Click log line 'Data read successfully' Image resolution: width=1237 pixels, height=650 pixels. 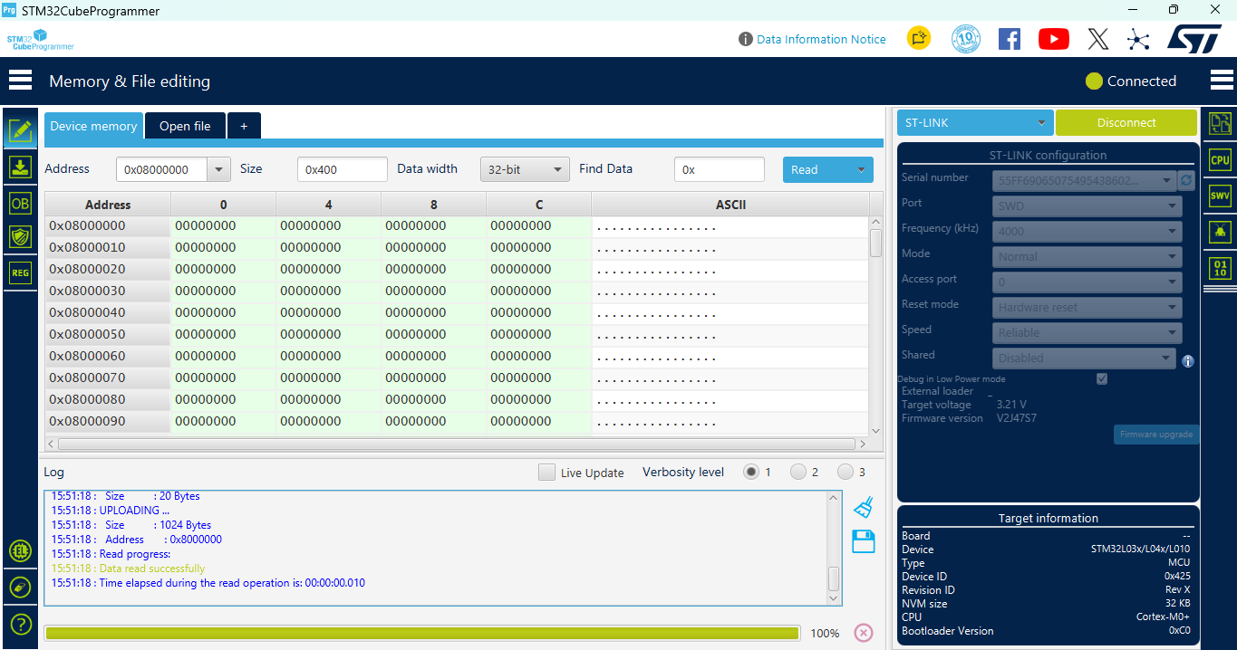click(151, 569)
